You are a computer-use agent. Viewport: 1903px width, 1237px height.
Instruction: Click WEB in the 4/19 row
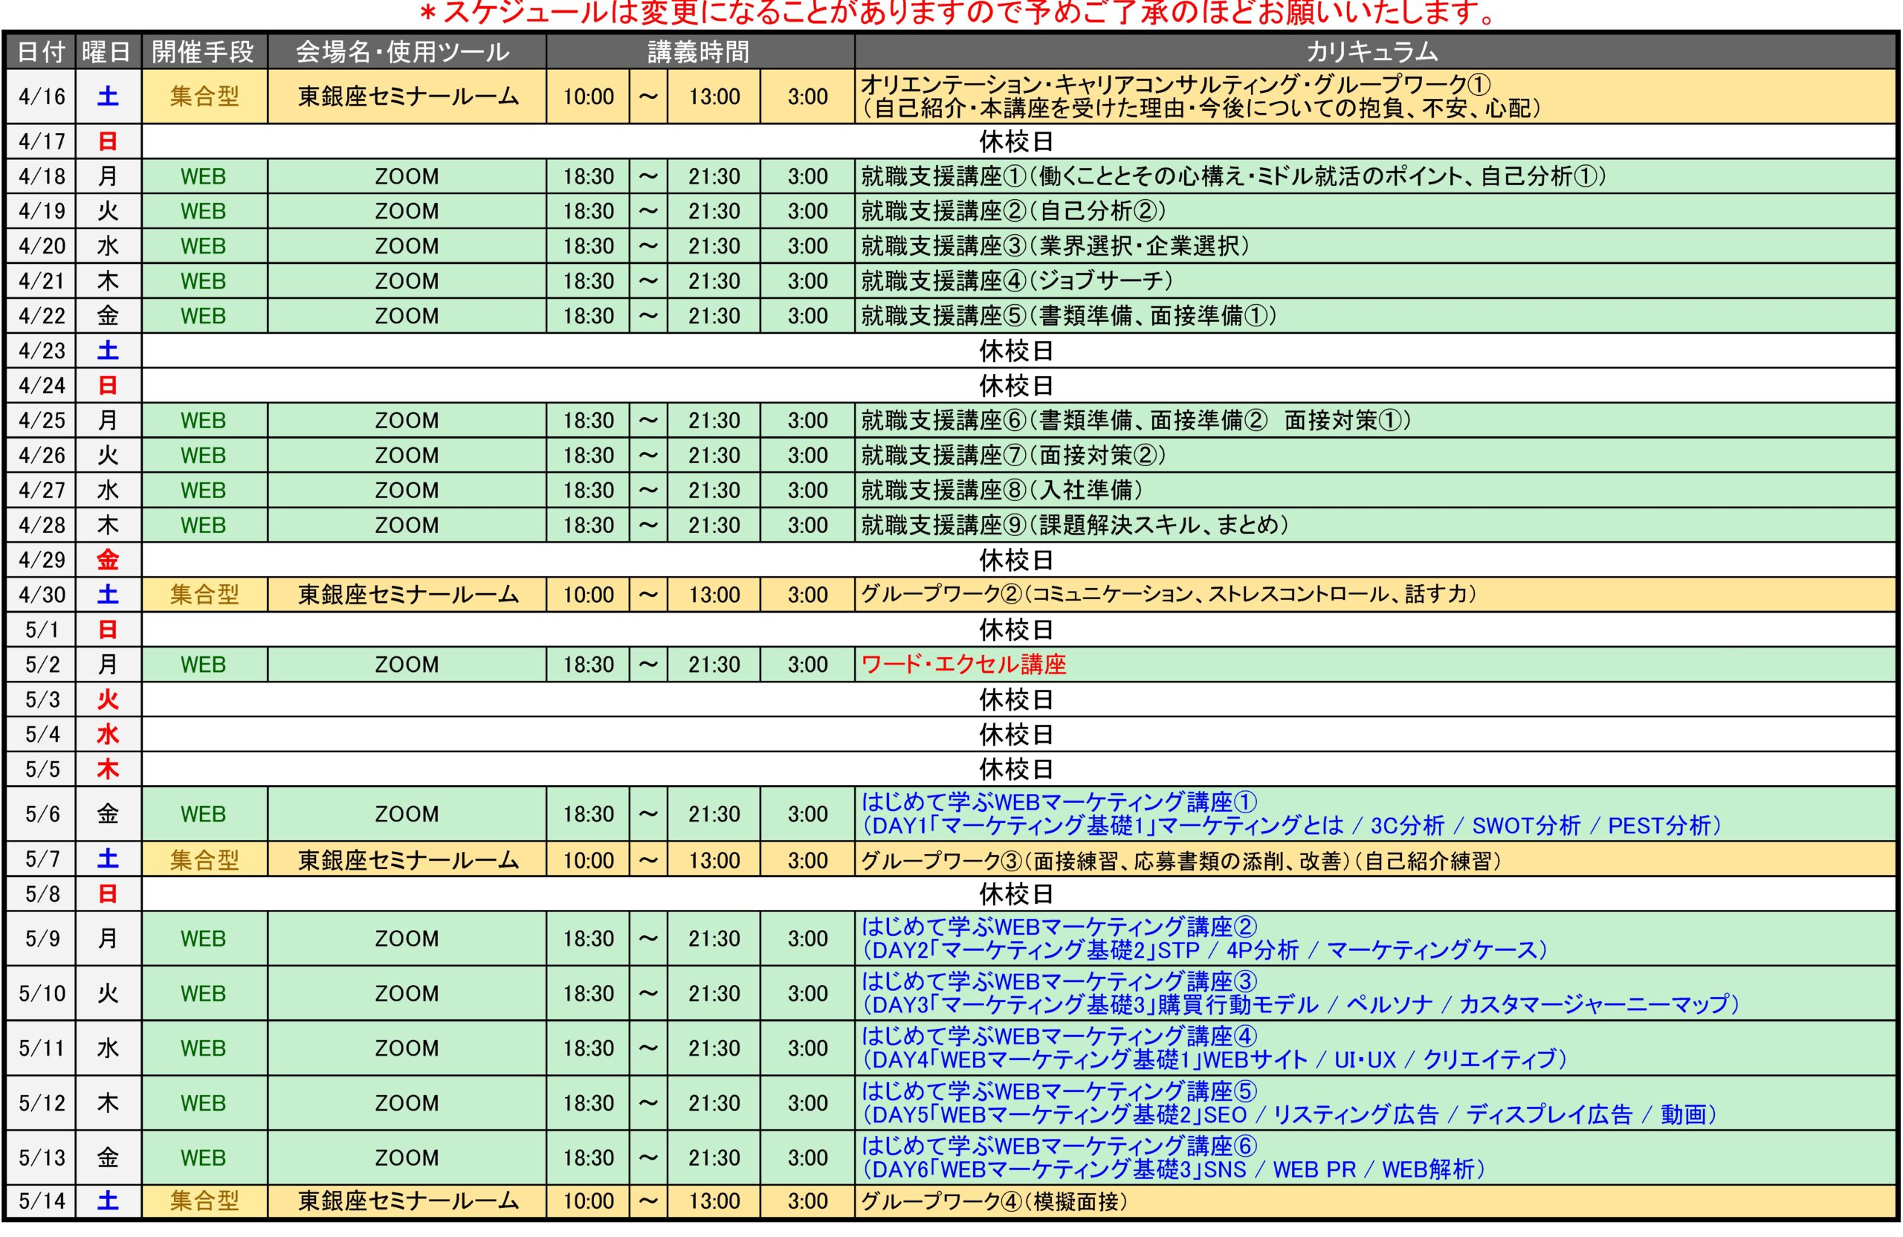pyautogui.click(x=203, y=211)
